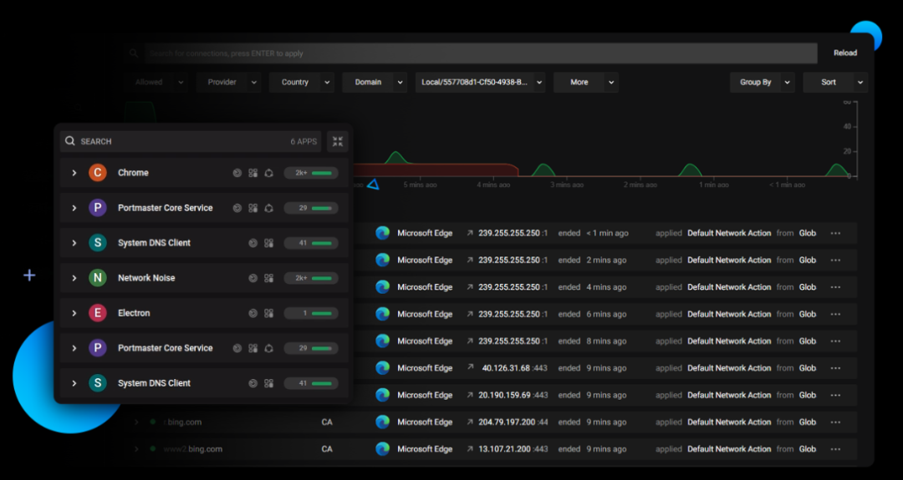Click the connections search input field

(481, 53)
